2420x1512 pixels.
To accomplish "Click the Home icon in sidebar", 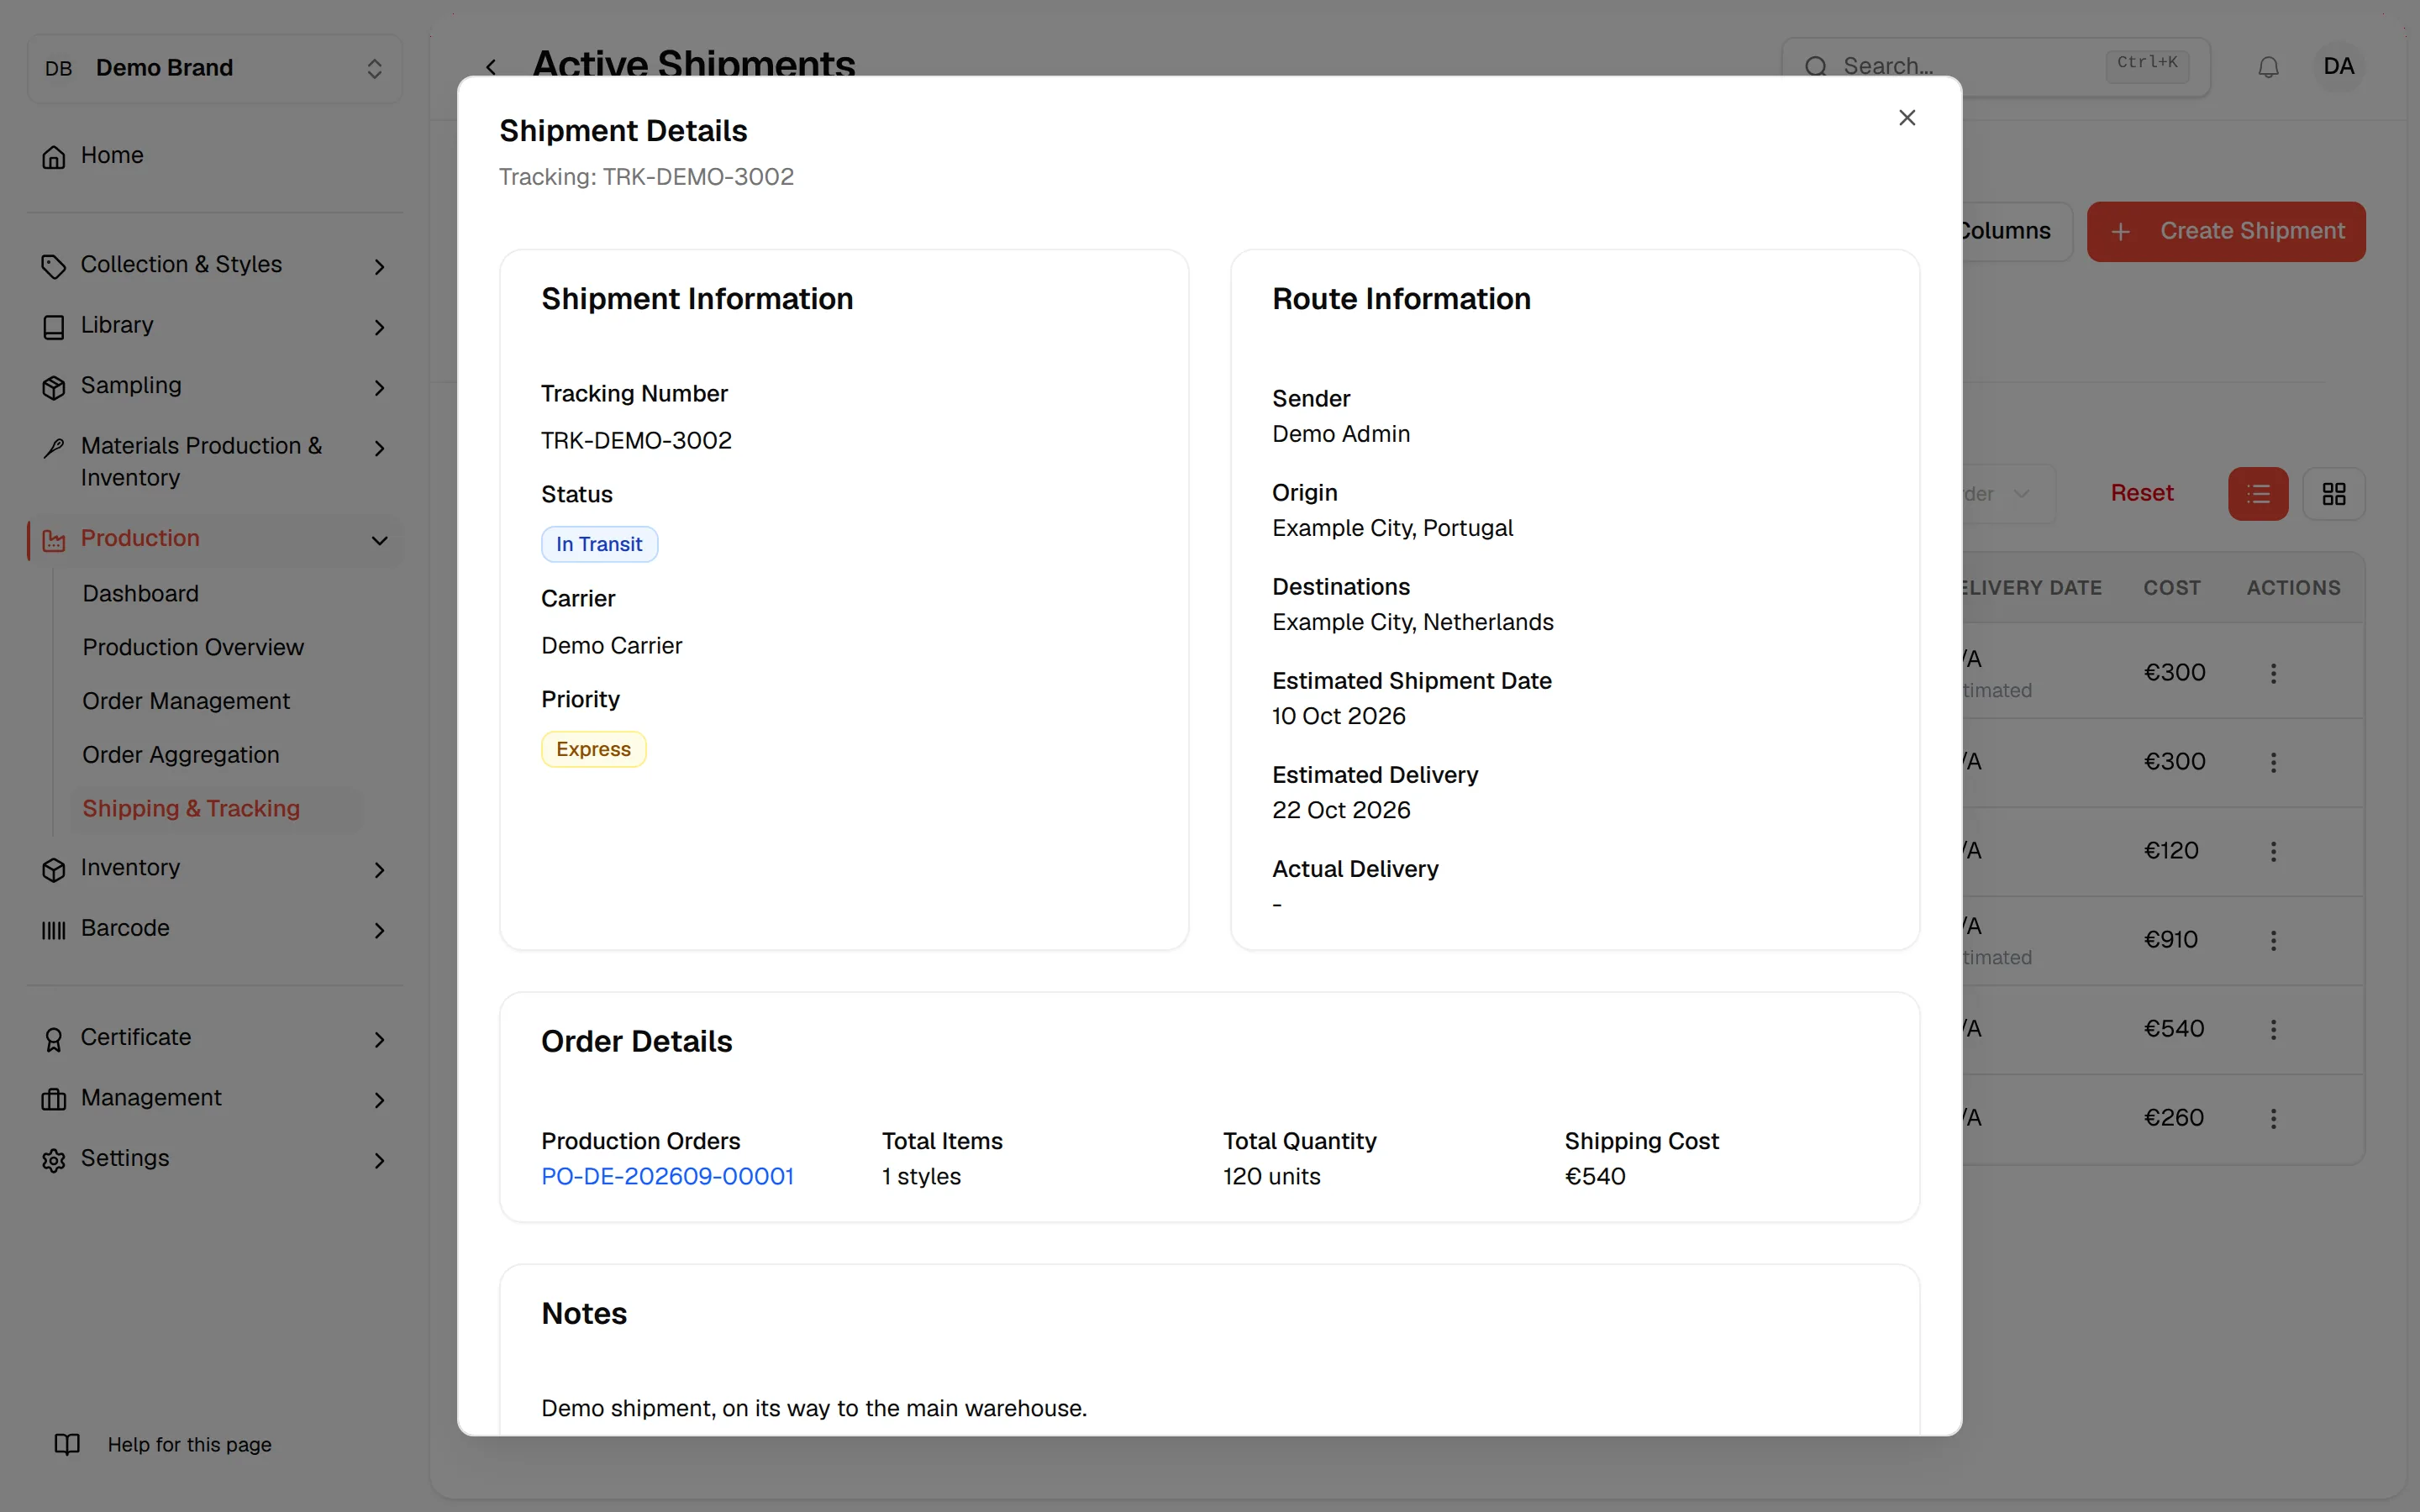I will 54,157.
